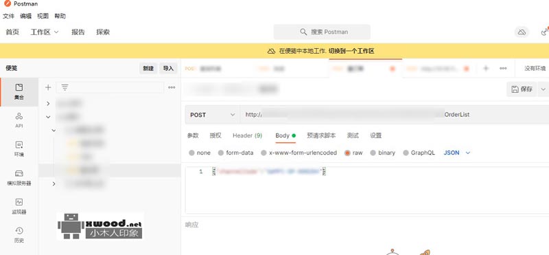The width and height of the screenshot is (549, 255).
Task: Click the magnifier icon in the Postman search box
Action: coord(303,32)
